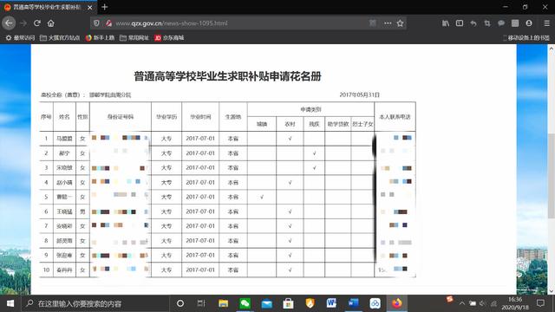Open Windows Start menu
Screen dimensions: 555x312
[x=10, y=303]
